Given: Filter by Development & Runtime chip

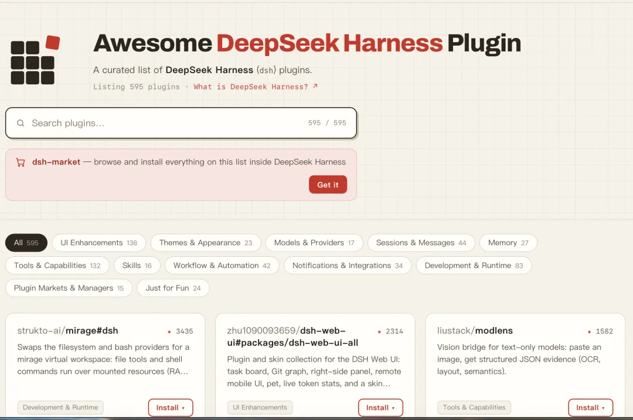Looking at the screenshot, I should coord(474,266).
